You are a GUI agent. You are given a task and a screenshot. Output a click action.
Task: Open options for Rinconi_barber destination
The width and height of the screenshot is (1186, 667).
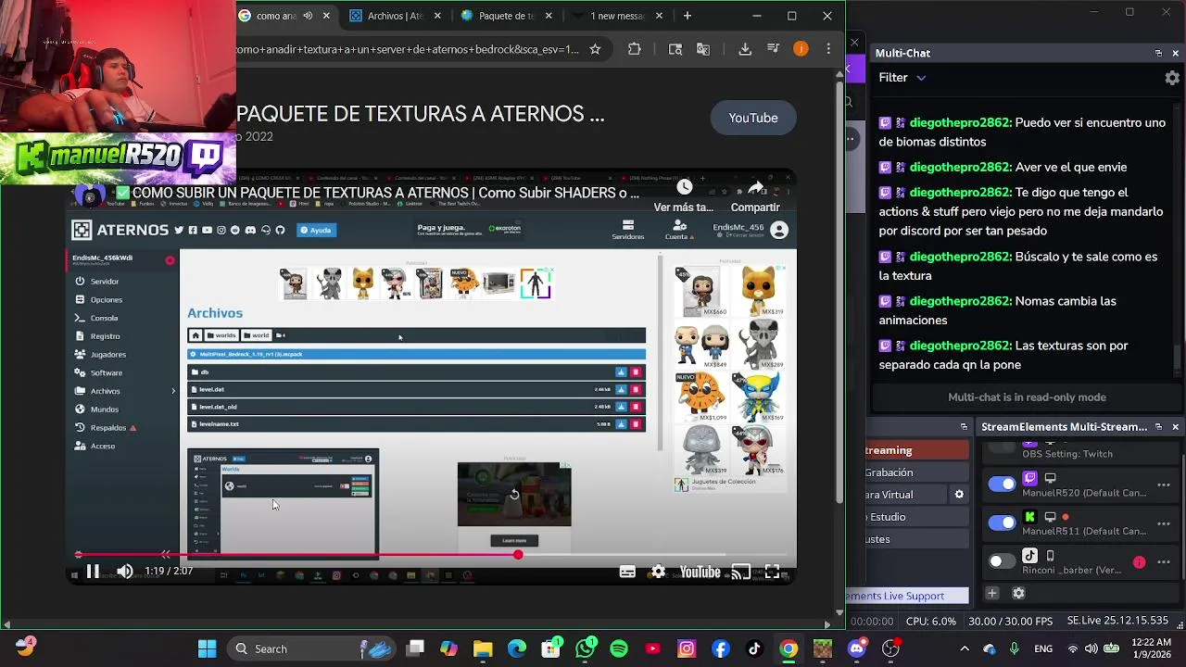[1164, 562]
